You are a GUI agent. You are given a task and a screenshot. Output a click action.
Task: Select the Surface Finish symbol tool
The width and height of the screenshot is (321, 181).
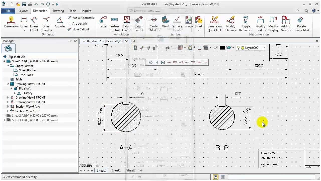click(177, 24)
